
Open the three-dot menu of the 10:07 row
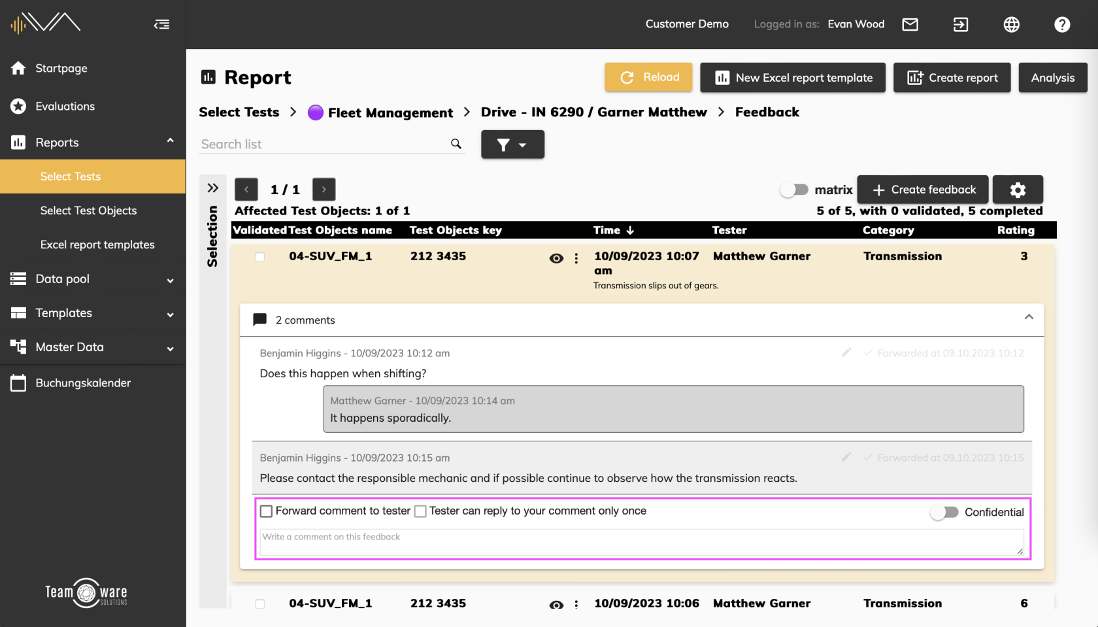[576, 258]
